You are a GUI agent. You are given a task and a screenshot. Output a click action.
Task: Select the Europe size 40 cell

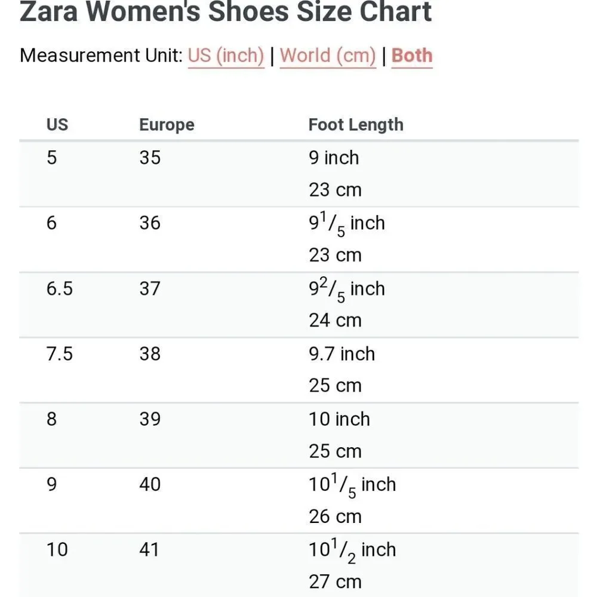150,485
